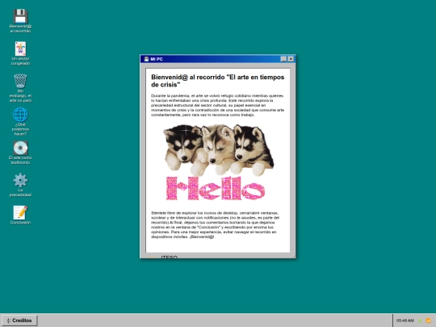The height and width of the screenshot is (327, 436).
Task: Click the paragraph starting Siéntete libre de explorar
Action: tap(216, 224)
